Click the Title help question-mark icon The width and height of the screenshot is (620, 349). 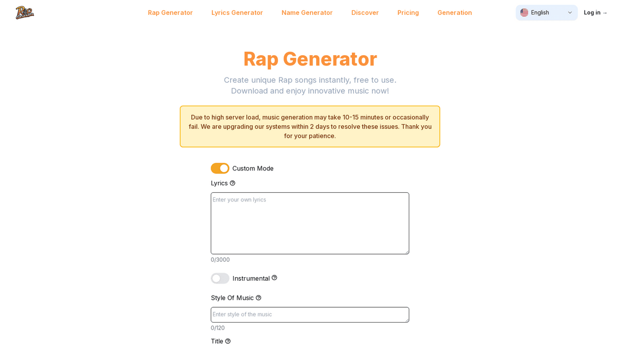(x=228, y=341)
